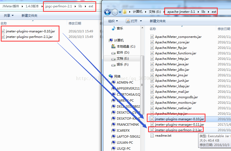Image resolution: width=231 pixels, height=151 pixels.
Task: Click jar icon of ApacheJMeter_mail.jar
Action: 152,91
